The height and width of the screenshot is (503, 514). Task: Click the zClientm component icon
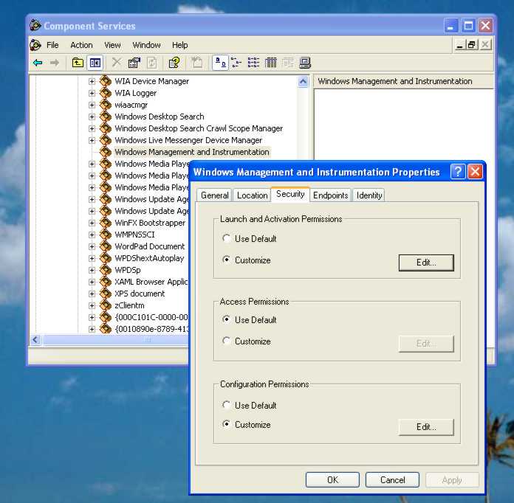106,305
